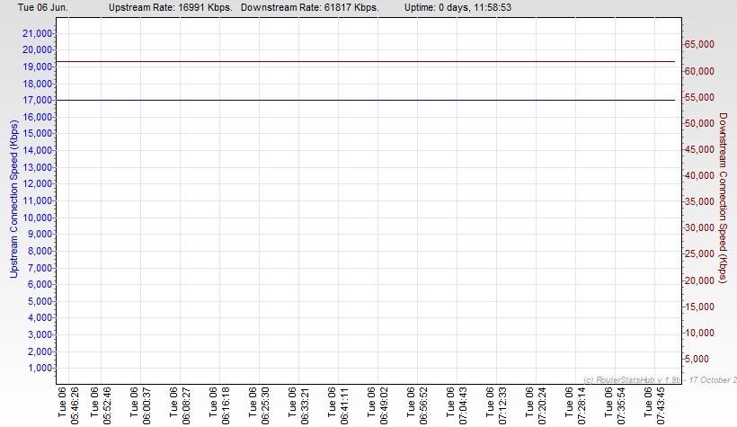The image size is (737, 427).
Task: Click the dark blue upstream speed line
Action: coord(360,100)
